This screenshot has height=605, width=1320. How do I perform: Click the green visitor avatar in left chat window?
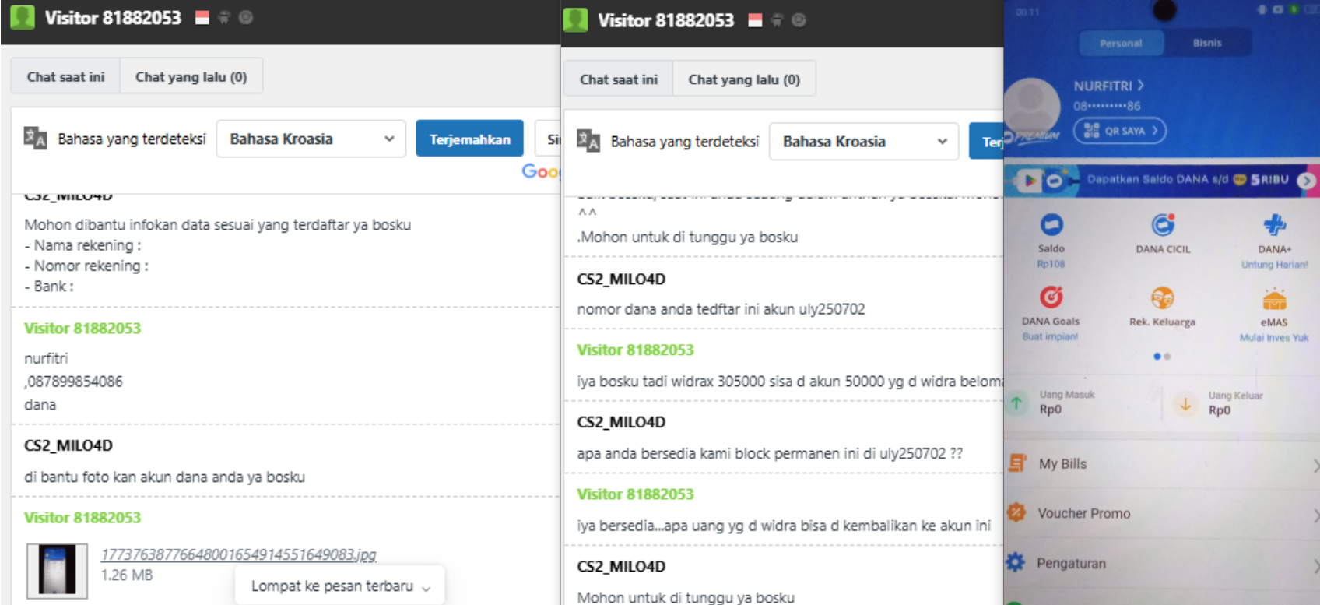point(23,17)
